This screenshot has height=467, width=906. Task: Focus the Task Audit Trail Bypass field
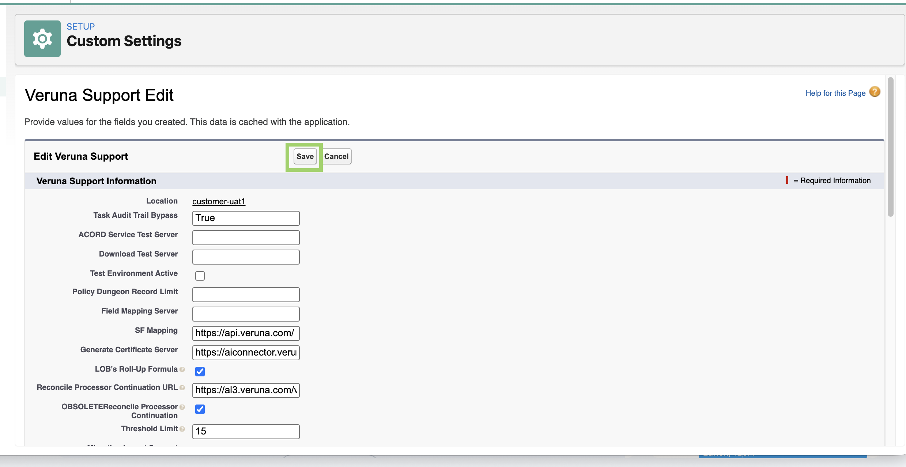pyautogui.click(x=246, y=218)
